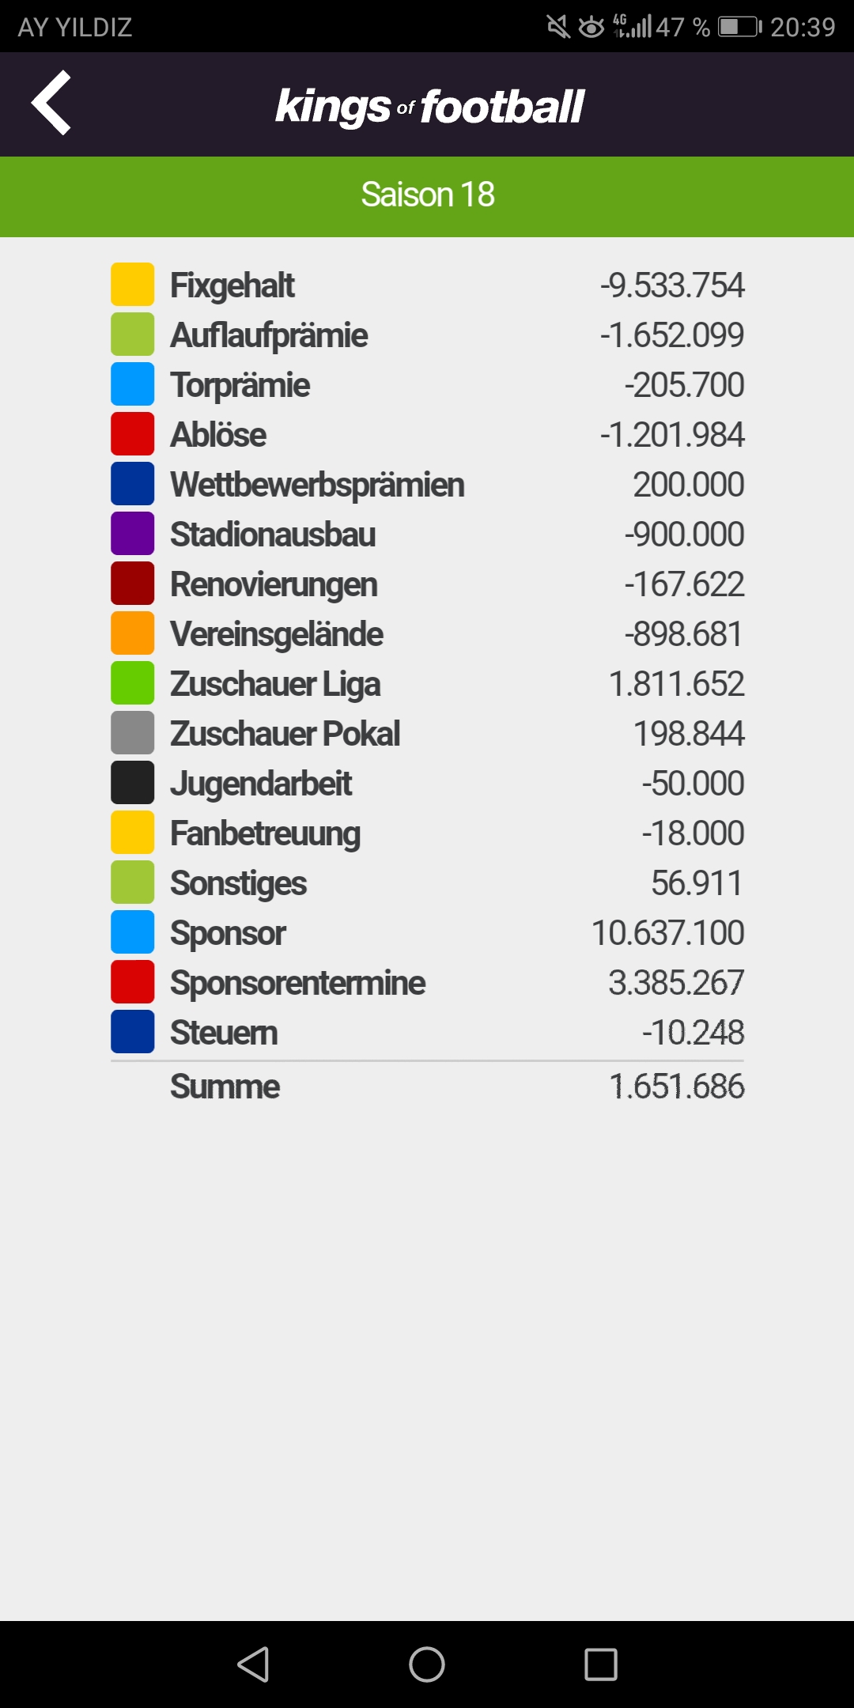
Task: Tap the gray Zuschauer Pokal swatch
Action: point(132,733)
